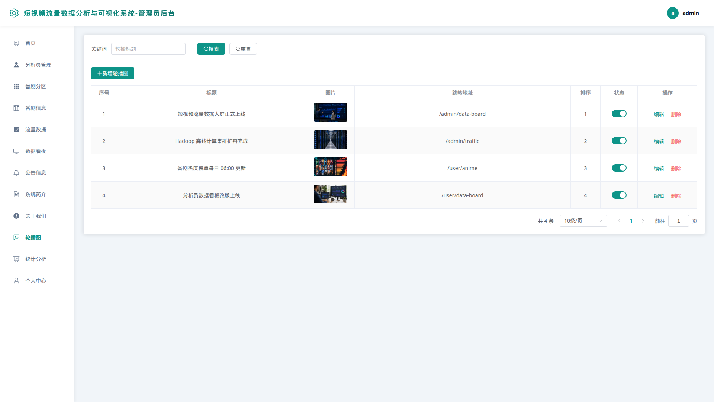Click the 分析员管理 person icon
The image size is (714, 402).
(16, 65)
